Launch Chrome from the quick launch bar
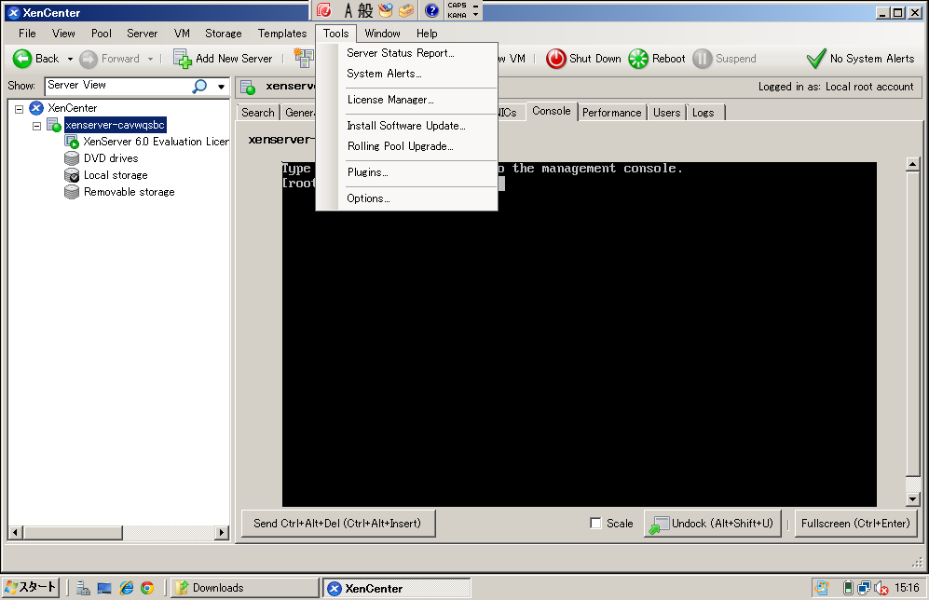Image resolution: width=929 pixels, height=600 pixels. coord(147,588)
